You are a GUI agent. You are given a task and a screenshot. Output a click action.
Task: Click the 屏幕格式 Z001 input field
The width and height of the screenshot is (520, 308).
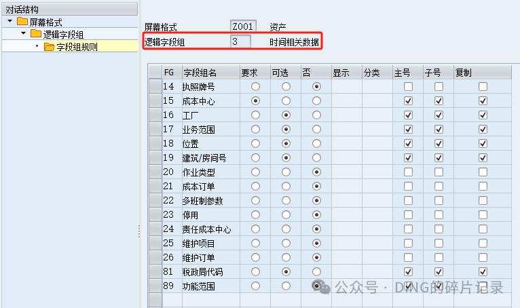pyautogui.click(x=243, y=26)
